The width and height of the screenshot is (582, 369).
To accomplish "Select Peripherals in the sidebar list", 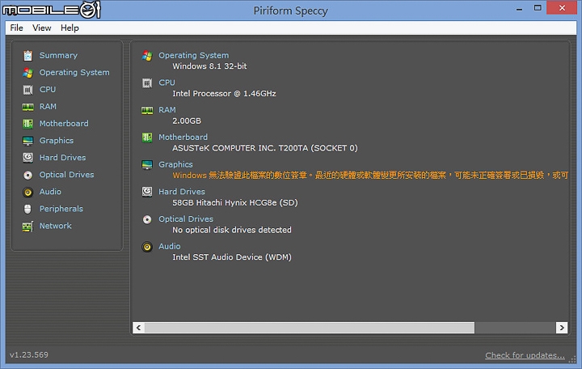I will pos(61,209).
